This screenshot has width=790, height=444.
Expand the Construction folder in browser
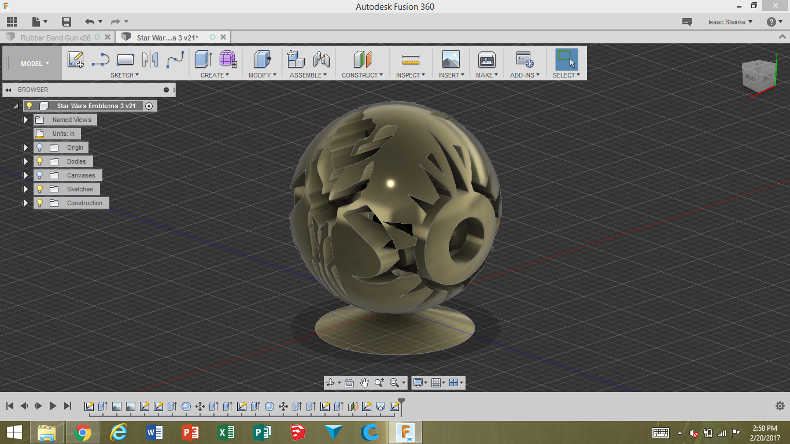tap(25, 203)
